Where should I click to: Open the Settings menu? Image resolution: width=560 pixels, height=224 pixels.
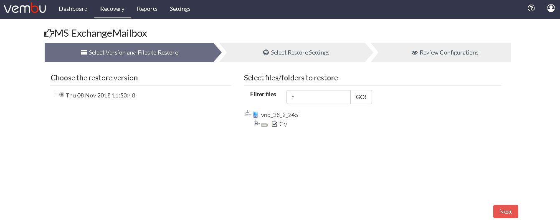coord(180,9)
